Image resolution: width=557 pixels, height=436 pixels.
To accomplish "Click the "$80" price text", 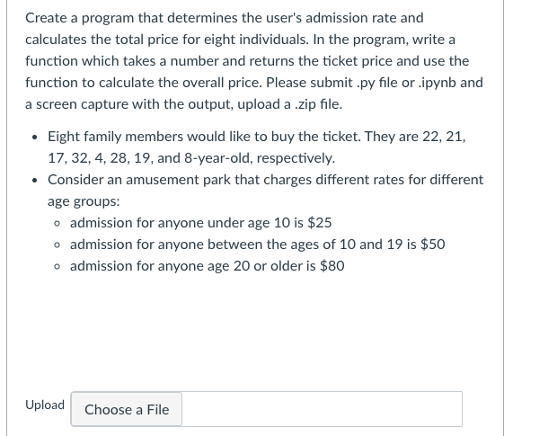I will pyautogui.click(x=332, y=266).
